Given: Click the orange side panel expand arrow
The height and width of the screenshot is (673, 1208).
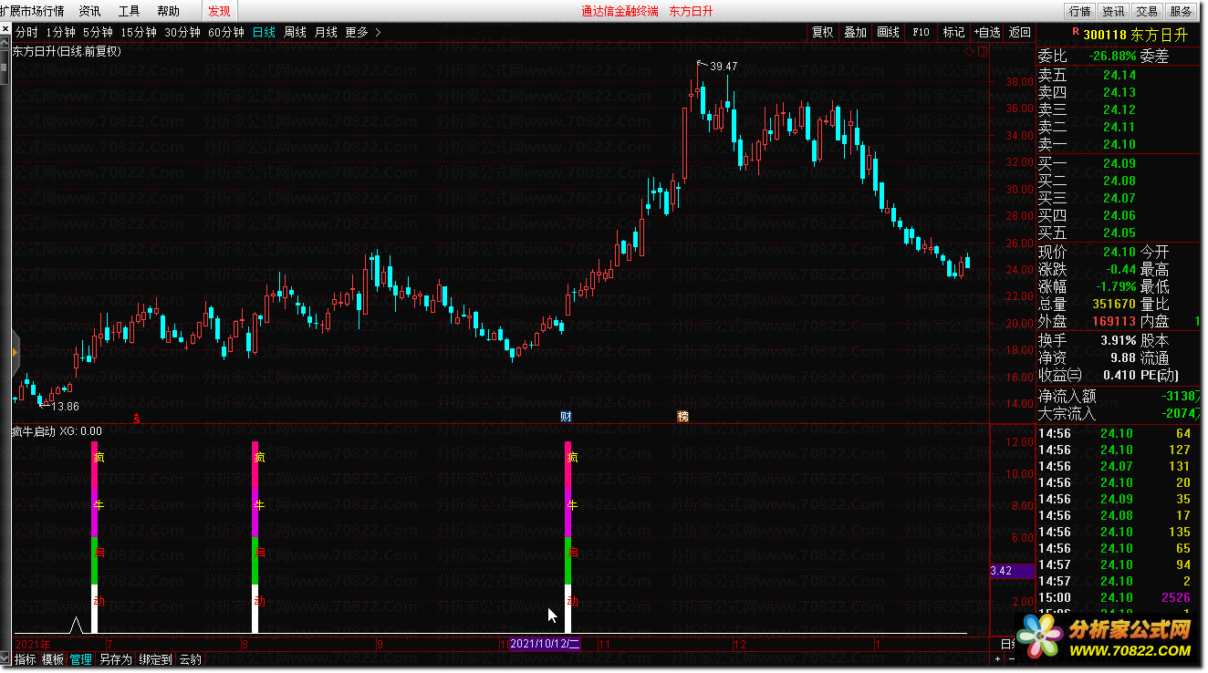Looking at the screenshot, I should point(16,352).
